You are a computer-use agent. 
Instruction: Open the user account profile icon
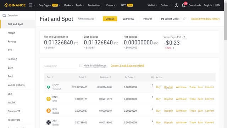click(x=176, y=5)
